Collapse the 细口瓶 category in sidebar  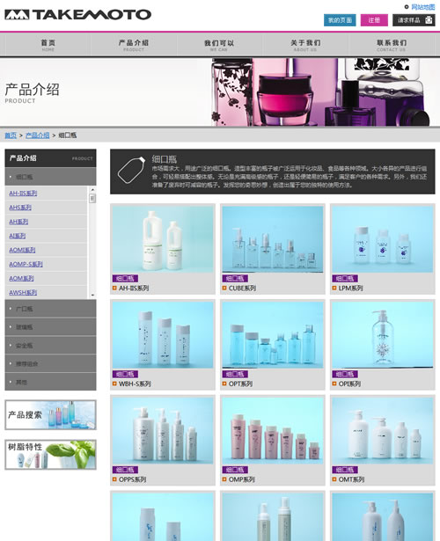coord(50,177)
